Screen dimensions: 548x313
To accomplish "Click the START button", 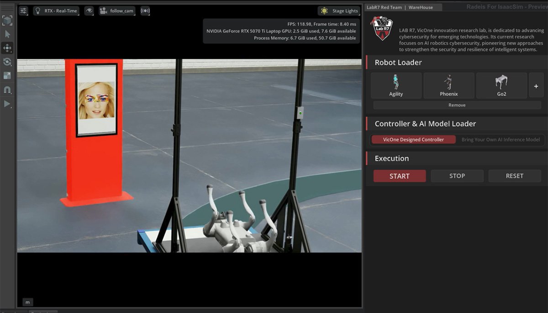I will [400, 176].
